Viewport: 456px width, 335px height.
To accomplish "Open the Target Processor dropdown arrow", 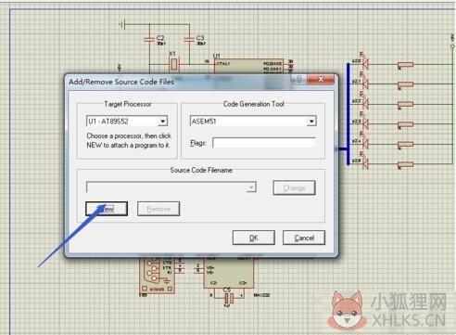I will pos(162,122).
